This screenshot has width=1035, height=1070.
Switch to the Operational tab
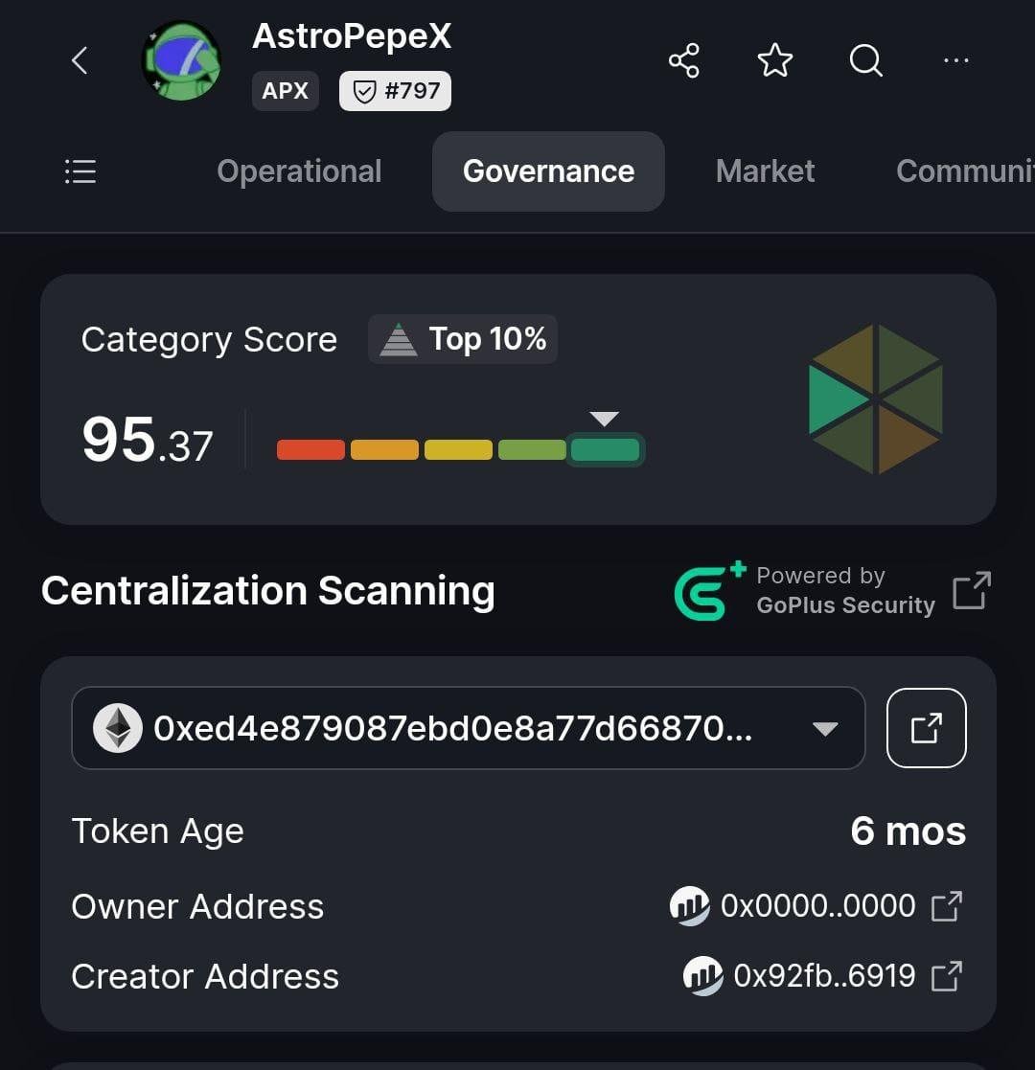pos(299,171)
